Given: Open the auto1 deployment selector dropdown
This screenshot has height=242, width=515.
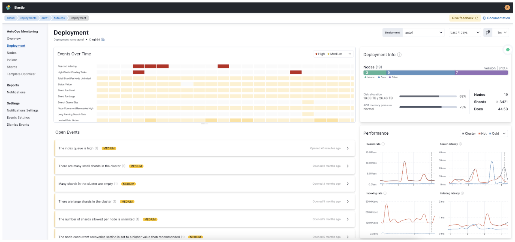Looking at the screenshot, I should point(423,33).
